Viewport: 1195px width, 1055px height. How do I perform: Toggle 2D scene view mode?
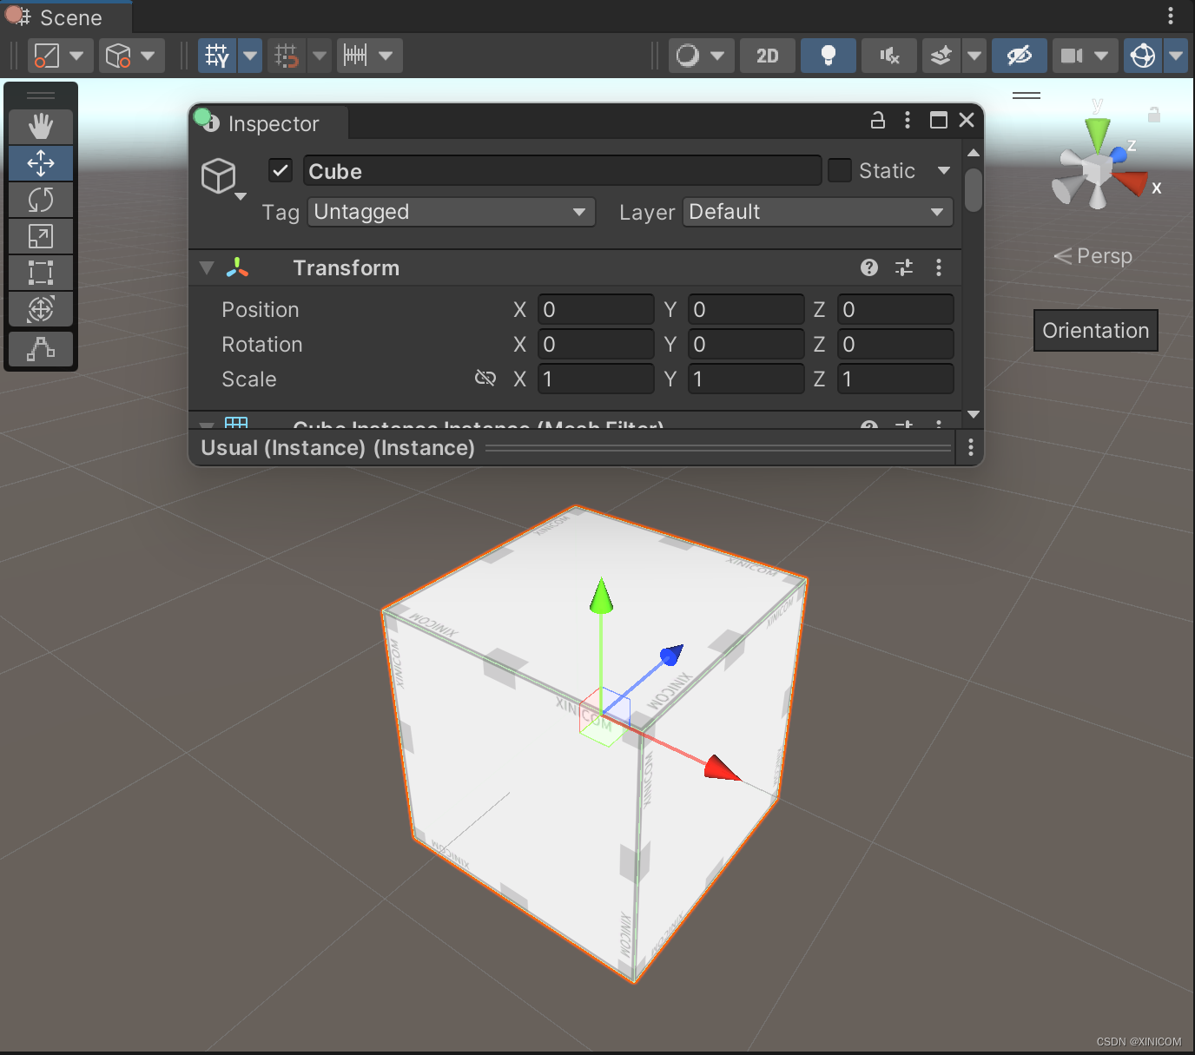[x=767, y=55]
